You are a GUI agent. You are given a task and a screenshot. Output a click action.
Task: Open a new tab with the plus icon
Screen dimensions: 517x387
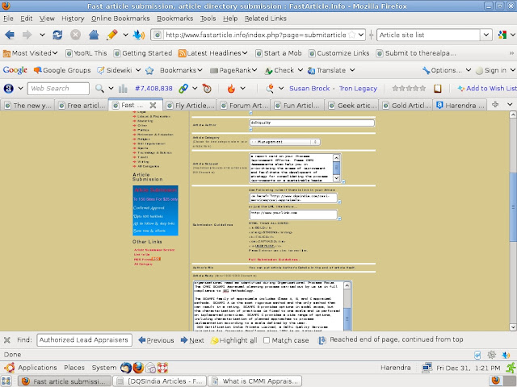(495, 105)
